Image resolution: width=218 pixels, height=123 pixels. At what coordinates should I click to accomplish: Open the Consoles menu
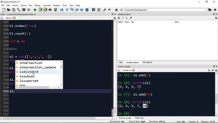47,5
